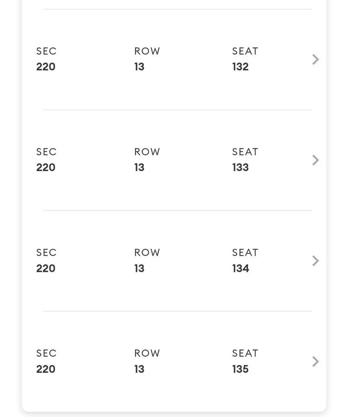Select seat number 132

click(x=241, y=67)
